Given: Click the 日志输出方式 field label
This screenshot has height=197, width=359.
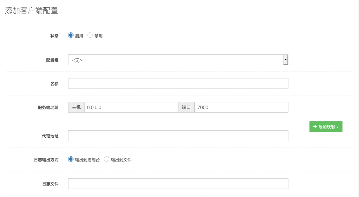Looking at the screenshot, I should (x=46, y=160).
